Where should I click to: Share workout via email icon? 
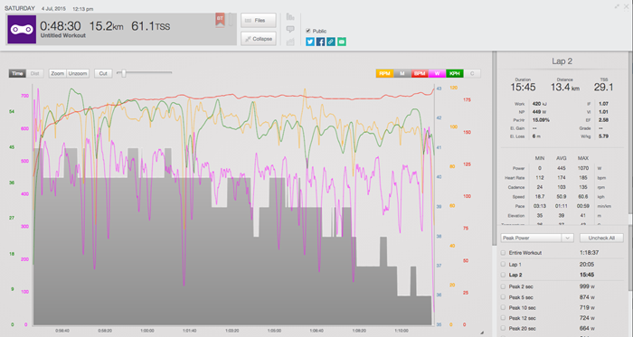342,42
